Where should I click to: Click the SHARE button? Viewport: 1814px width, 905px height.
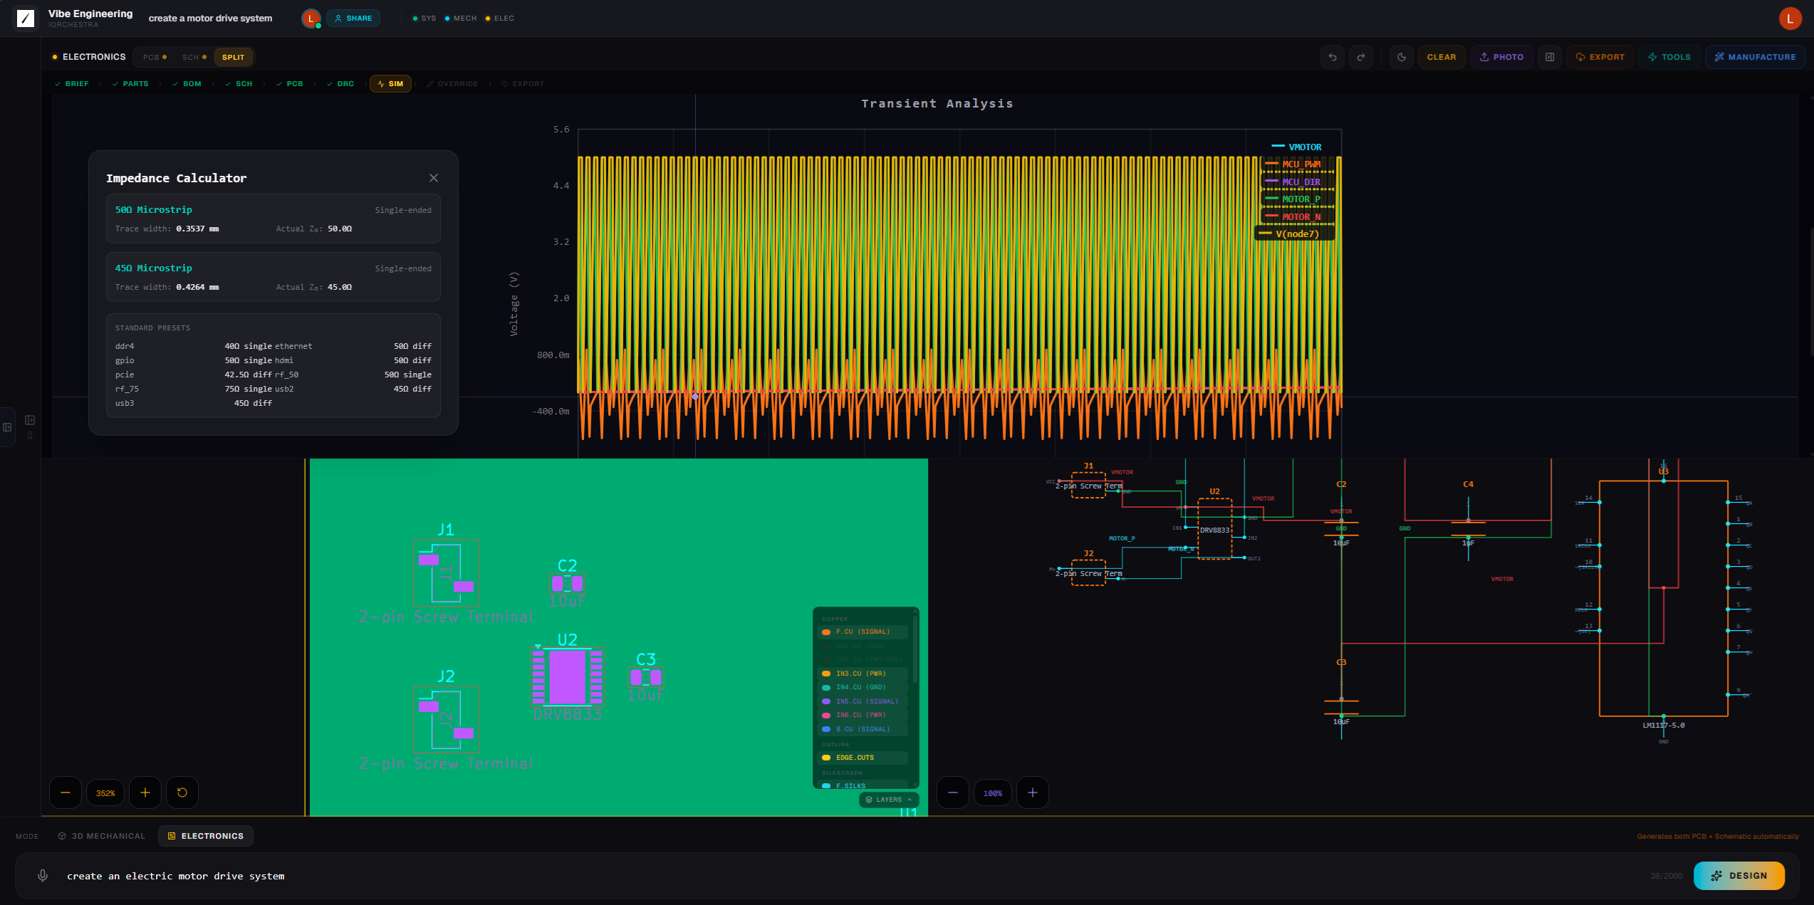coord(353,19)
